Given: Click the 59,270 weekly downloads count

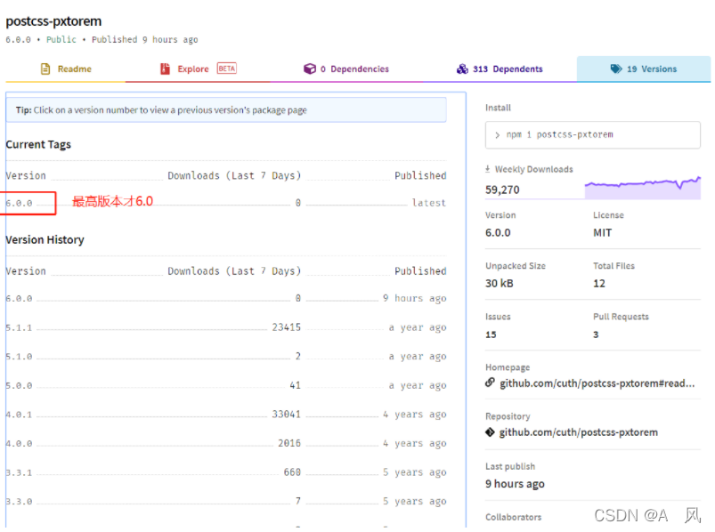Looking at the screenshot, I should 502,189.
